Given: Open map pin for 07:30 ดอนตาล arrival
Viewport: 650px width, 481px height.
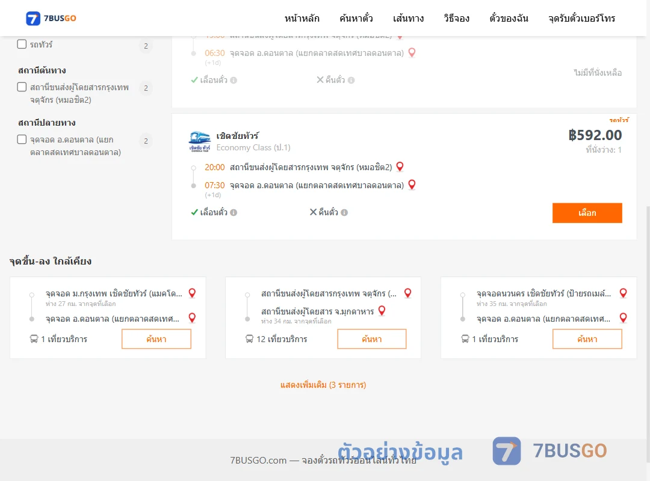Looking at the screenshot, I should pyautogui.click(x=412, y=185).
